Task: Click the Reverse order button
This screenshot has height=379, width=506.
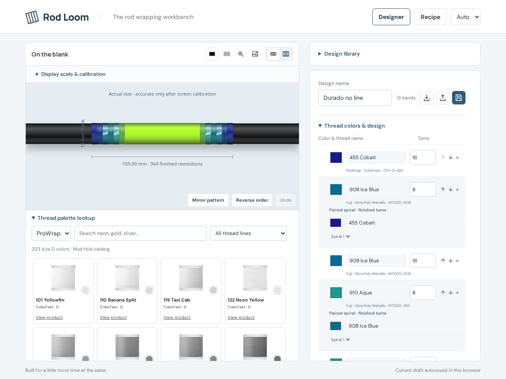Action: [x=252, y=200]
